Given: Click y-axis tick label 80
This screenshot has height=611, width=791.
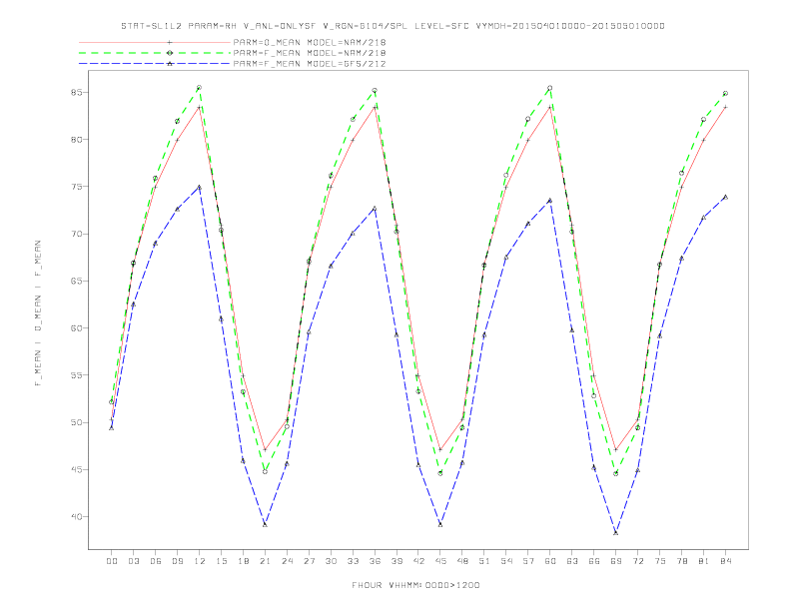Looking at the screenshot, I should [x=77, y=140].
